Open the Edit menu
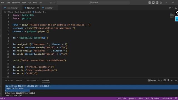 pos(8,2)
